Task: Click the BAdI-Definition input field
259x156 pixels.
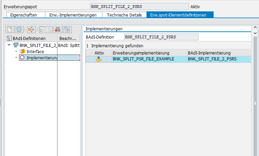Action: pyautogui.click(x=161, y=37)
